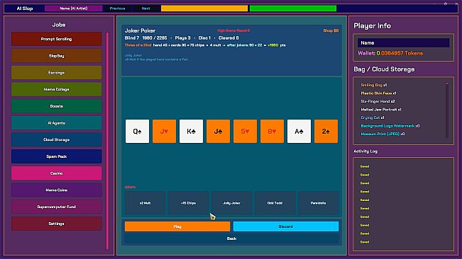Open the Earnings section
The width and height of the screenshot is (462, 259).
(x=57, y=72)
